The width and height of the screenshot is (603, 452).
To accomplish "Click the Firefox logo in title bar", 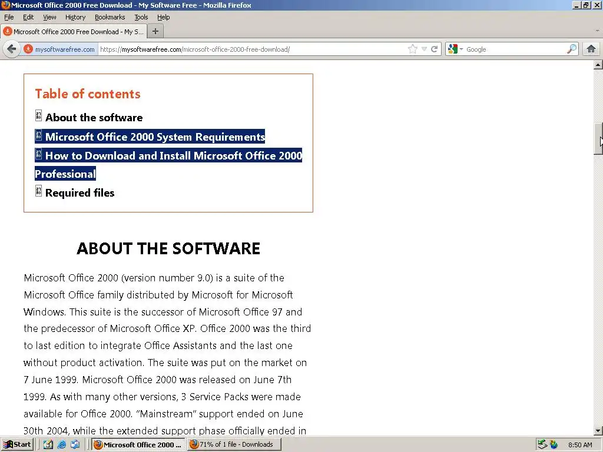I will pos(5,5).
